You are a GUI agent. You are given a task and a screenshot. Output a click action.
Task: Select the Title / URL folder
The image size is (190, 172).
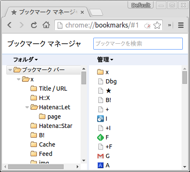point(49,89)
